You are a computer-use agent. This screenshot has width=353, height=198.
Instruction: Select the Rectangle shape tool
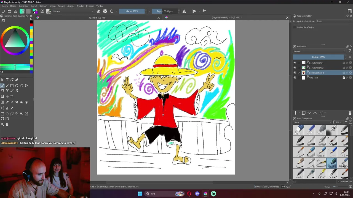[x=12, y=86]
